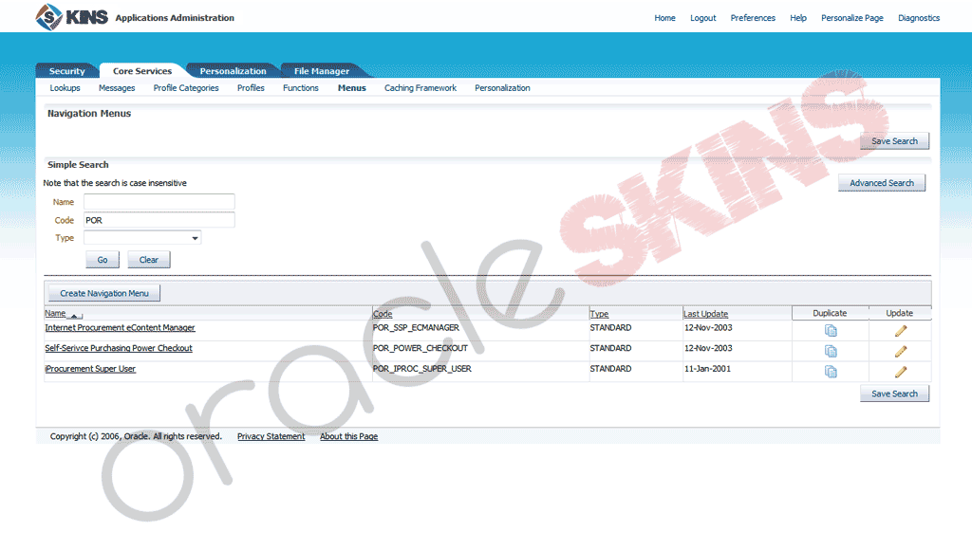
Task: Click the Simple Search heading
Action: click(78, 165)
